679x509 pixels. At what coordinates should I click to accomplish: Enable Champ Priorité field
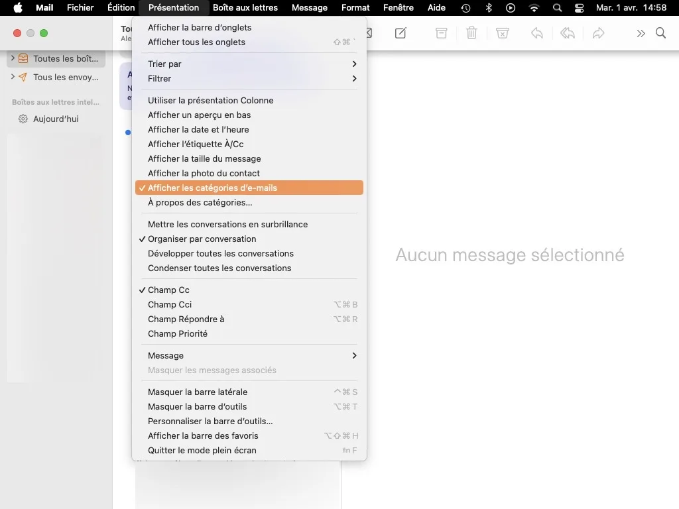[x=249, y=334]
